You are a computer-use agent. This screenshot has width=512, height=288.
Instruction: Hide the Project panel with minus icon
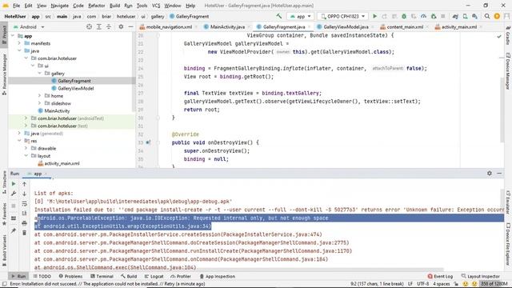130,26
